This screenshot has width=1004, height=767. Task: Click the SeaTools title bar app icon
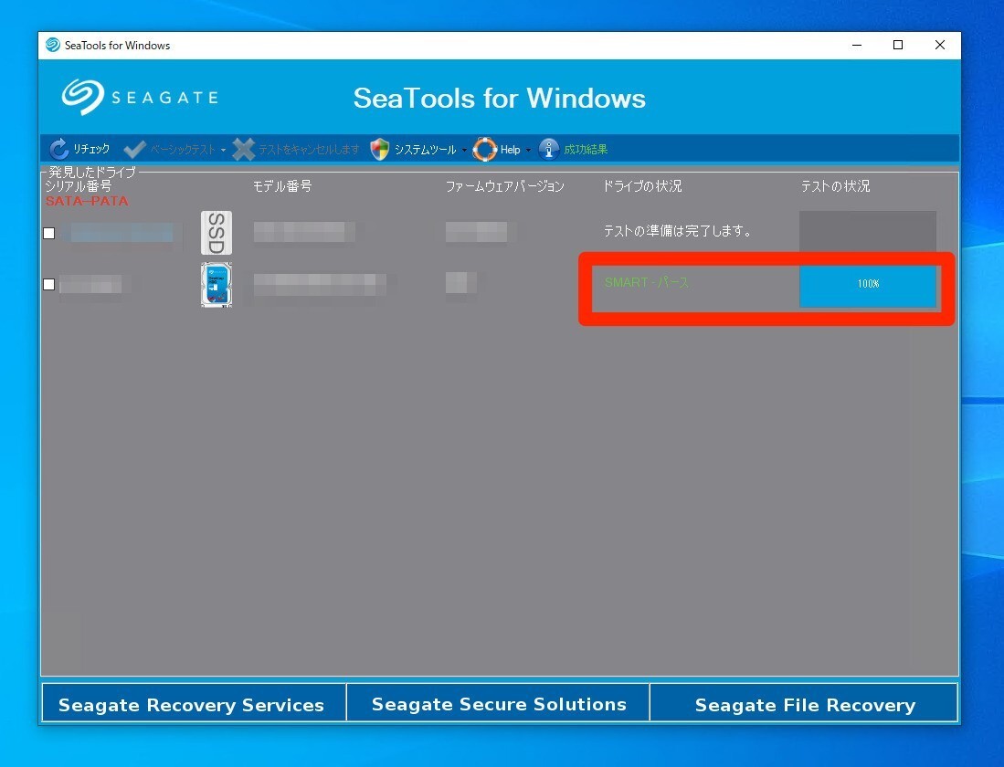pyautogui.click(x=52, y=45)
